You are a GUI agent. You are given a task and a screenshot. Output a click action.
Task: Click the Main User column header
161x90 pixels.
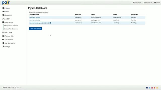tap(78, 14)
